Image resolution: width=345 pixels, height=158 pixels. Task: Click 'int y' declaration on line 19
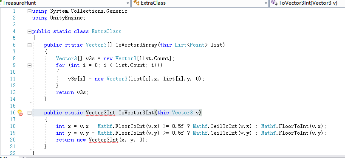tap(63, 133)
